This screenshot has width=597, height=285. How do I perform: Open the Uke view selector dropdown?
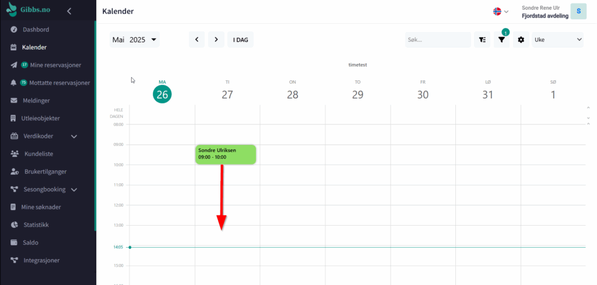click(557, 40)
